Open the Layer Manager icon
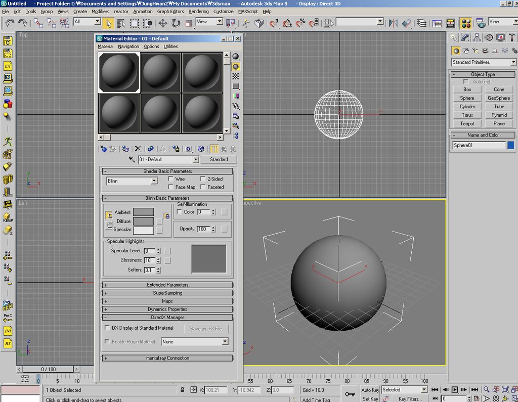The width and height of the screenshot is (518, 402). [422, 23]
